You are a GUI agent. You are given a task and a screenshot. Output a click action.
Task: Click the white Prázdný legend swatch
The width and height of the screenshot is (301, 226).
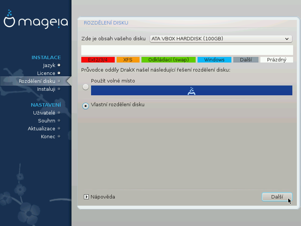(x=277, y=60)
